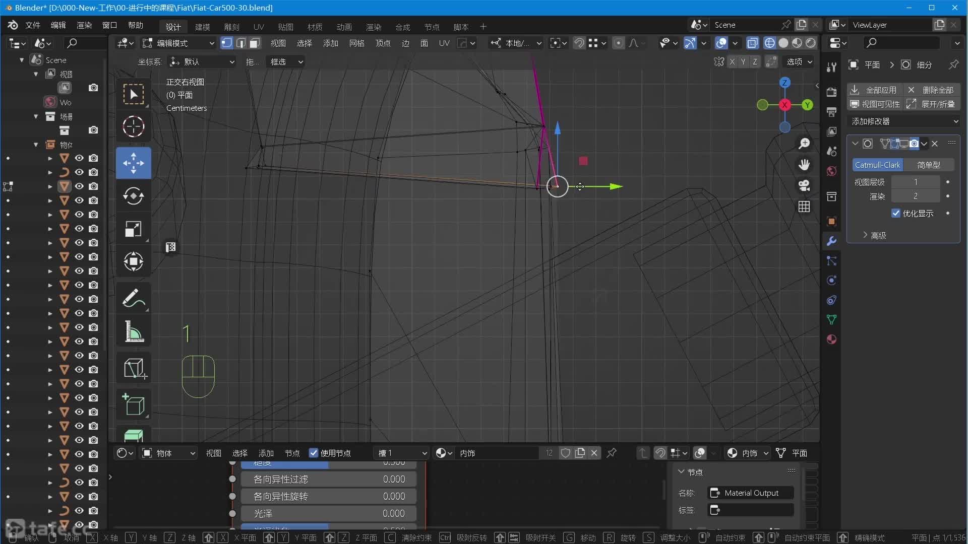Adjust the 光泽 slider
This screenshot has width=968, height=544.
(x=329, y=513)
